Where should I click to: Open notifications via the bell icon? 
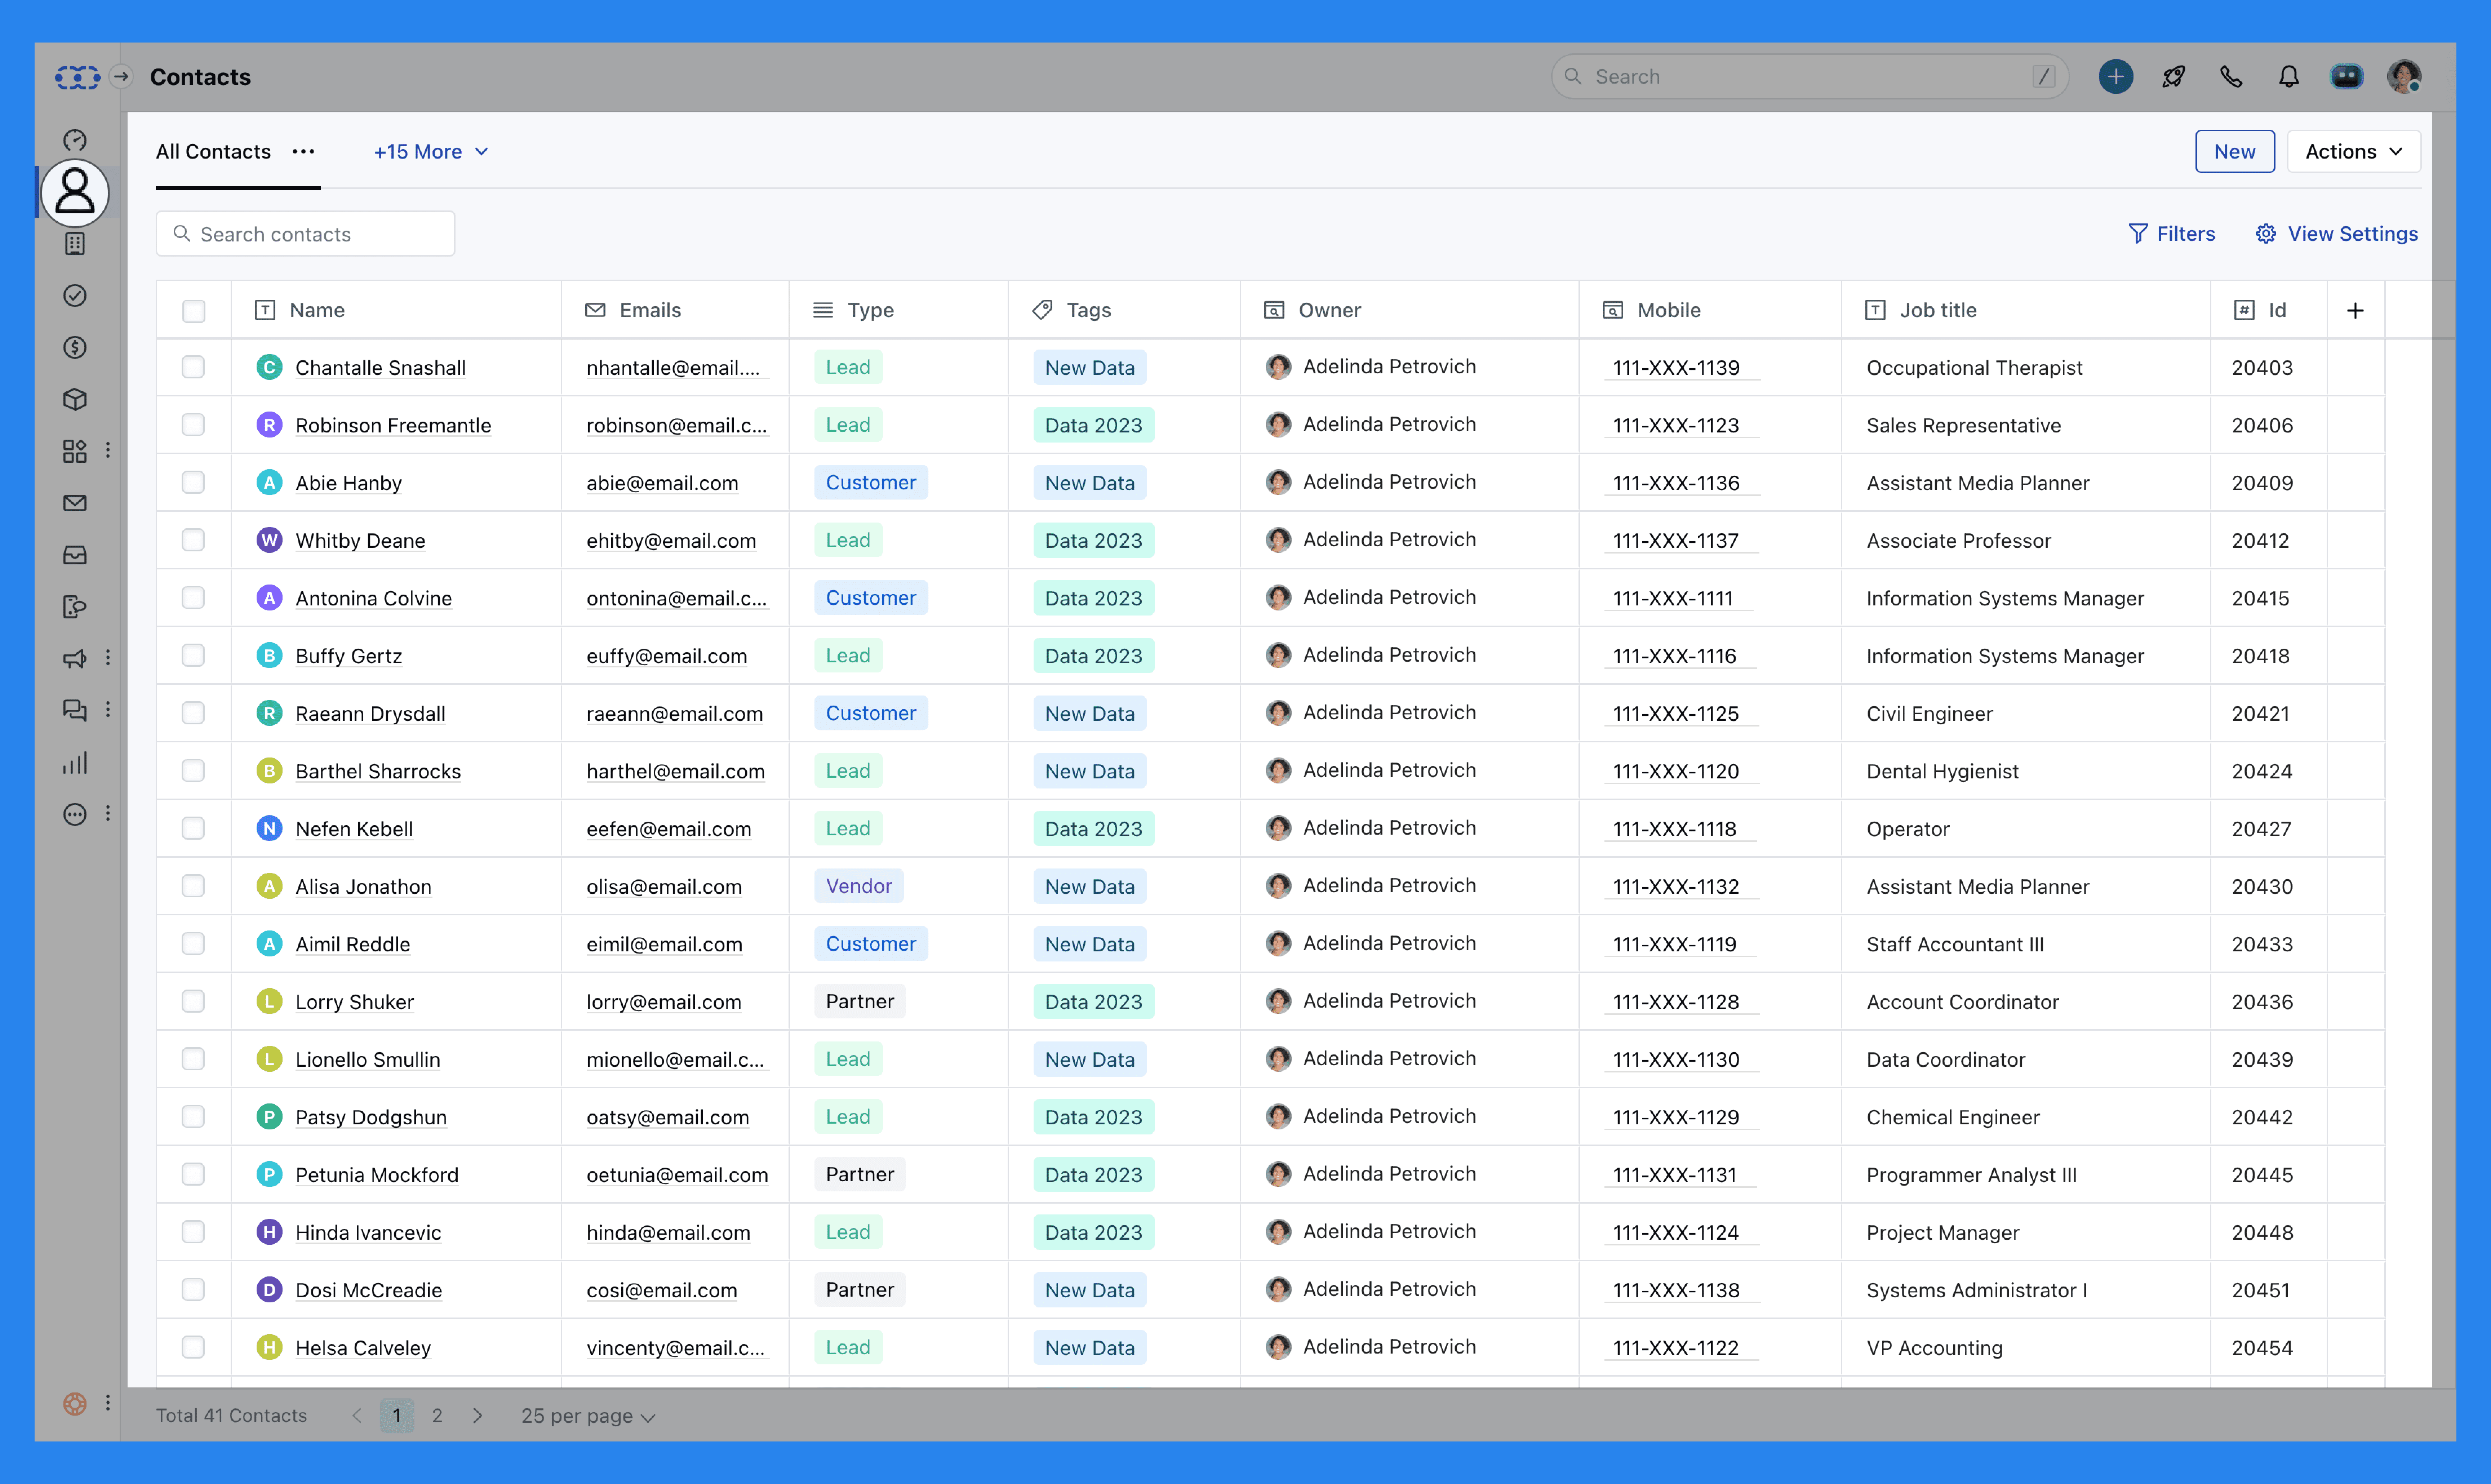tap(2289, 76)
